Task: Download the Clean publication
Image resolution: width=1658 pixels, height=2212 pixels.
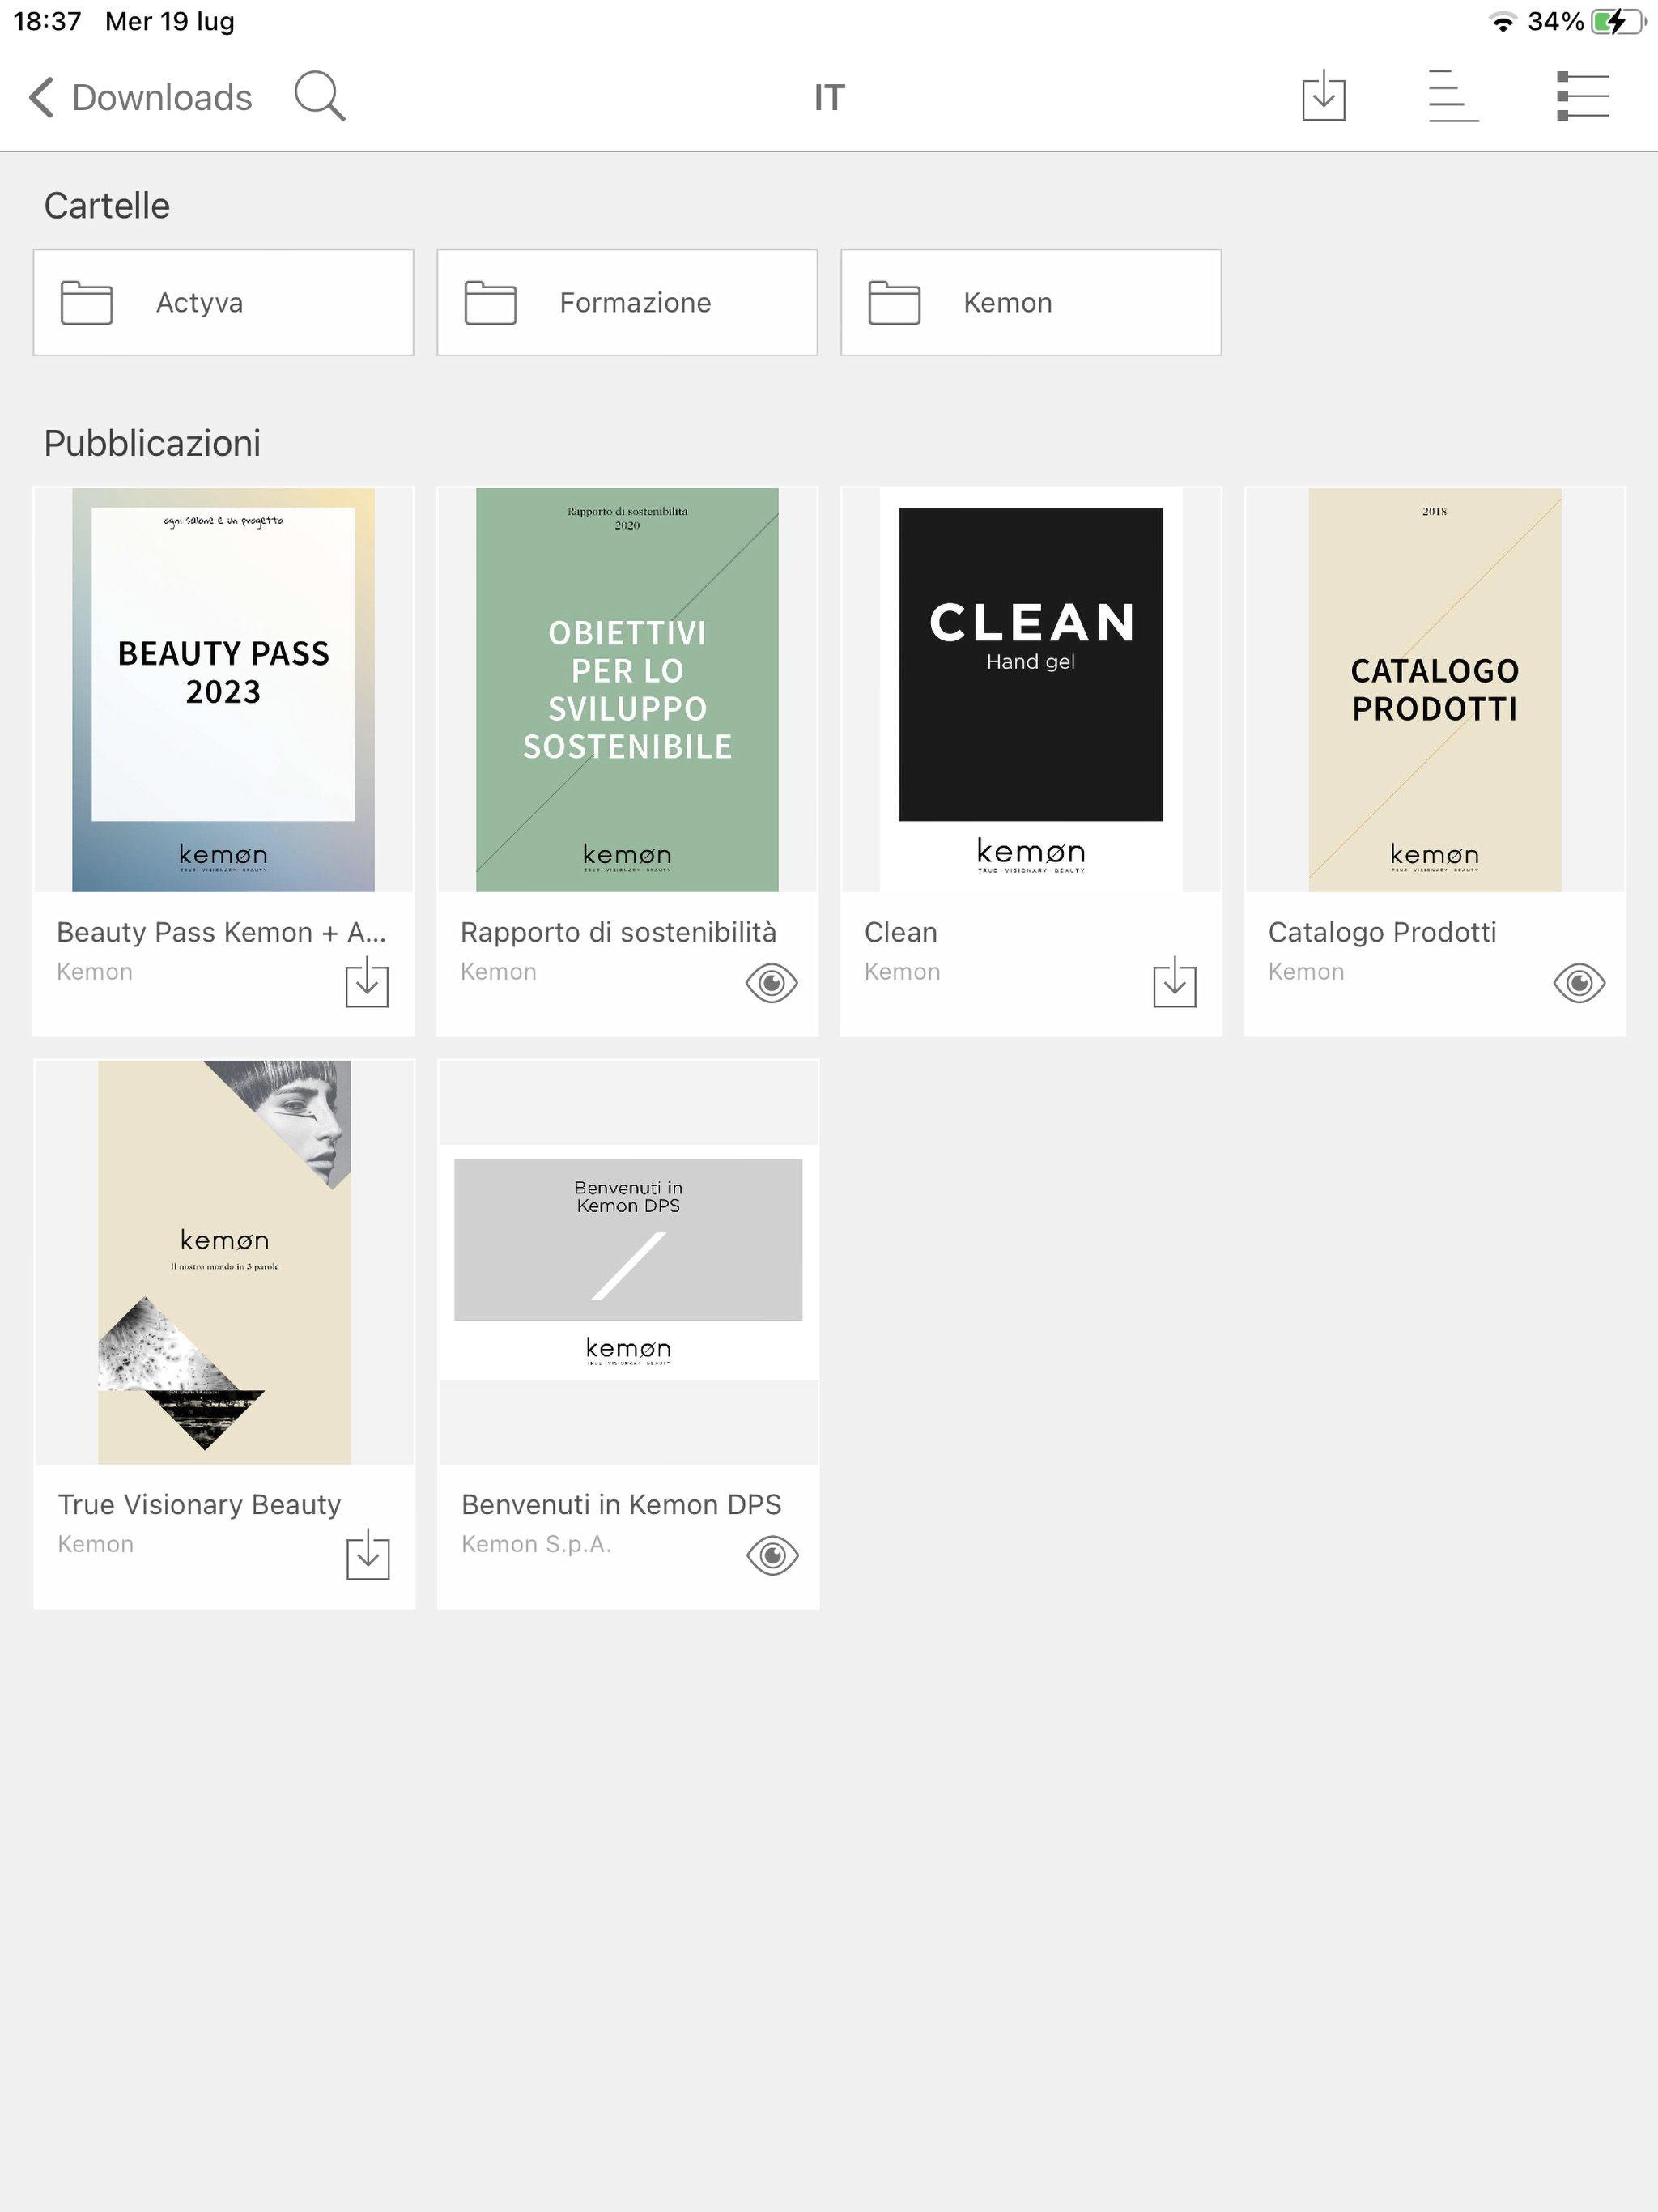Action: 1175,982
